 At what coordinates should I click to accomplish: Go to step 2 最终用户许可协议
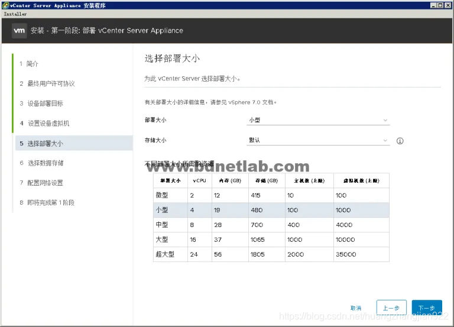[47, 84]
